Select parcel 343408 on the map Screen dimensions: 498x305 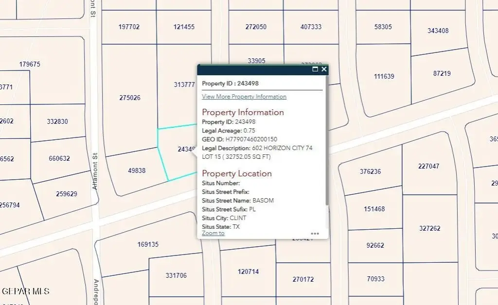click(x=438, y=31)
